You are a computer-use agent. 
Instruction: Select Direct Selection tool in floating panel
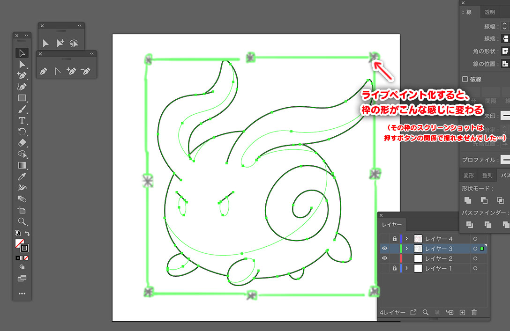click(x=45, y=43)
